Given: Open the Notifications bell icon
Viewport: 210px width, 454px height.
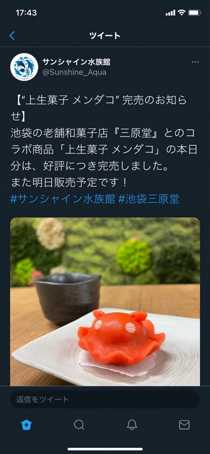Looking at the screenshot, I should pos(132,425).
